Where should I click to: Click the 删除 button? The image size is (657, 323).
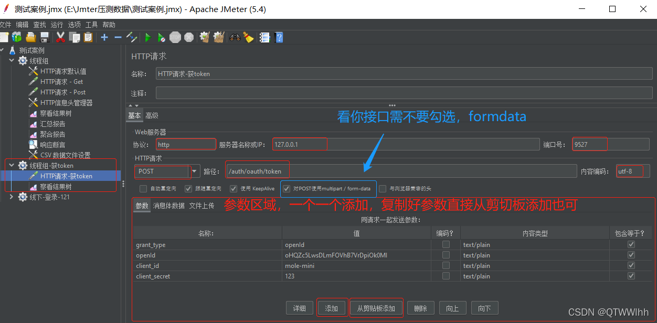pos(420,308)
